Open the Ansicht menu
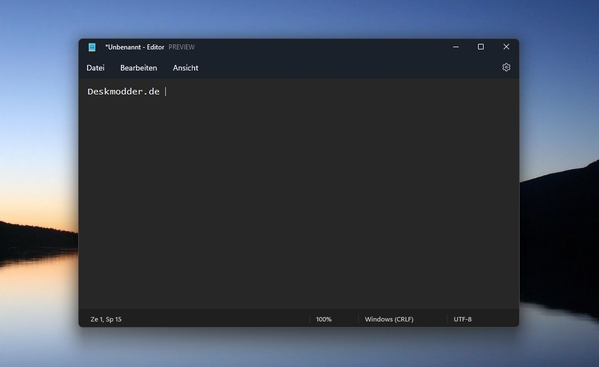 click(x=185, y=68)
